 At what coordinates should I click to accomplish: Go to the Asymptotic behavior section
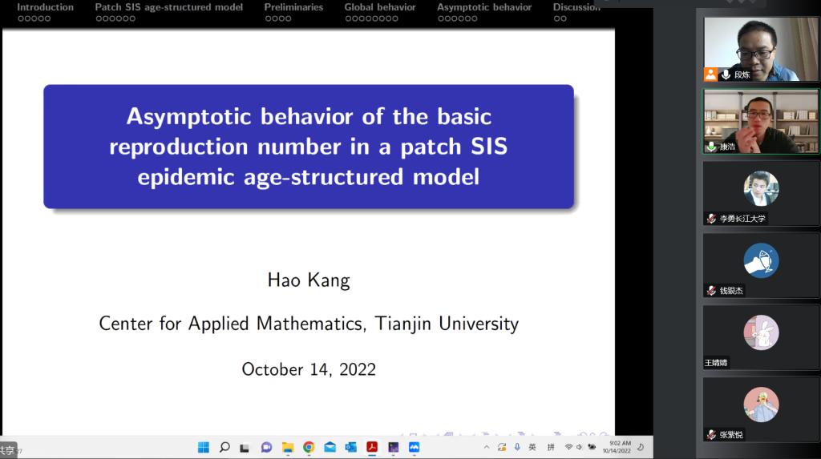click(484, 7)
